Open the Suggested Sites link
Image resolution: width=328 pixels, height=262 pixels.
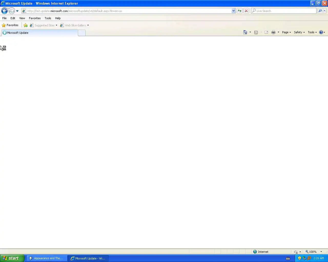pos(42,25)
